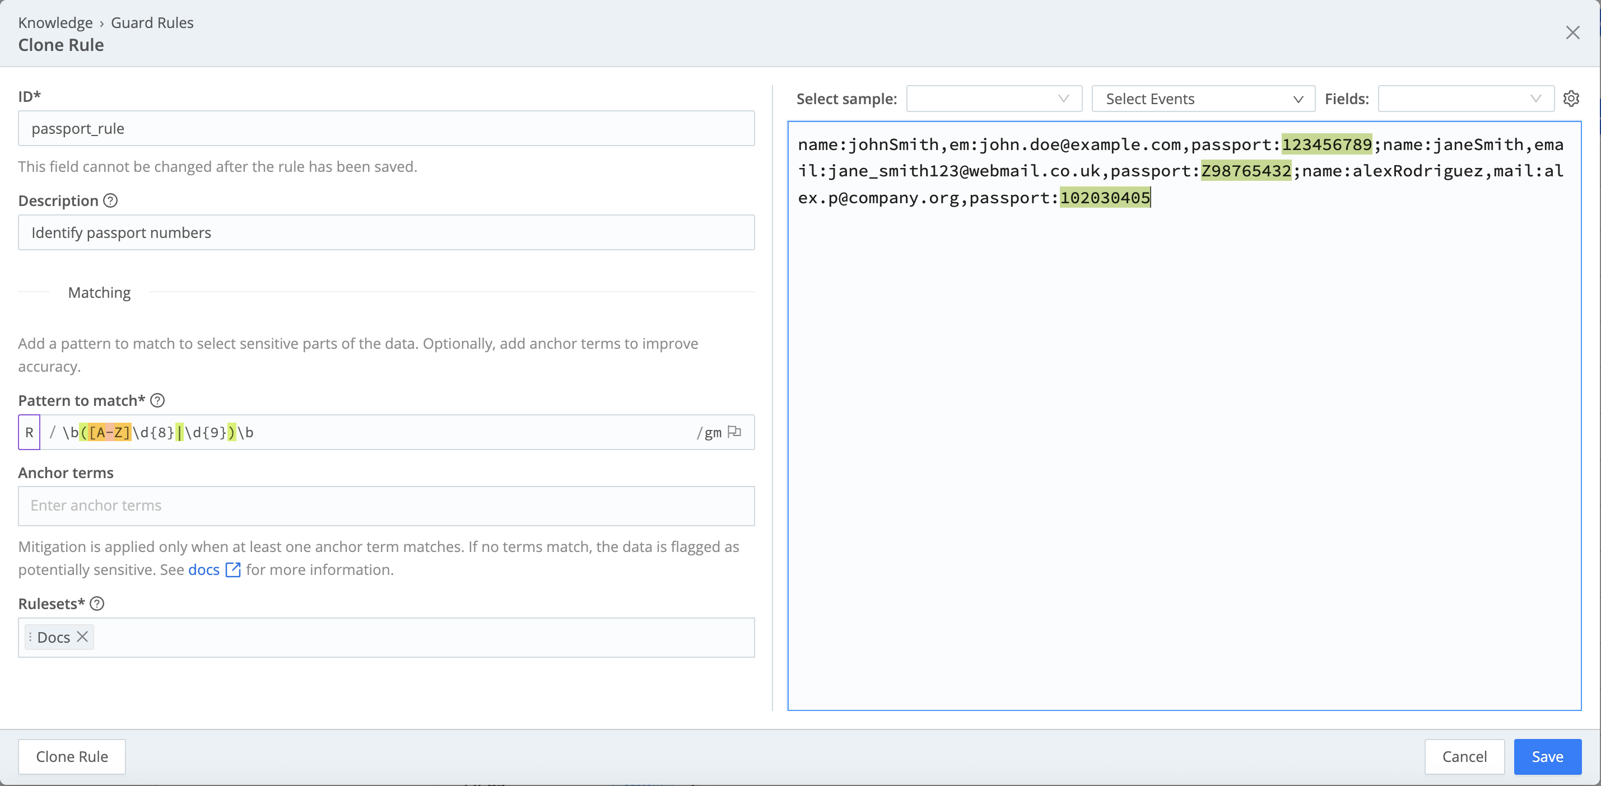Click the Rulesets help question mark icon
The image size is (1601, 786).
coord(97,603)
